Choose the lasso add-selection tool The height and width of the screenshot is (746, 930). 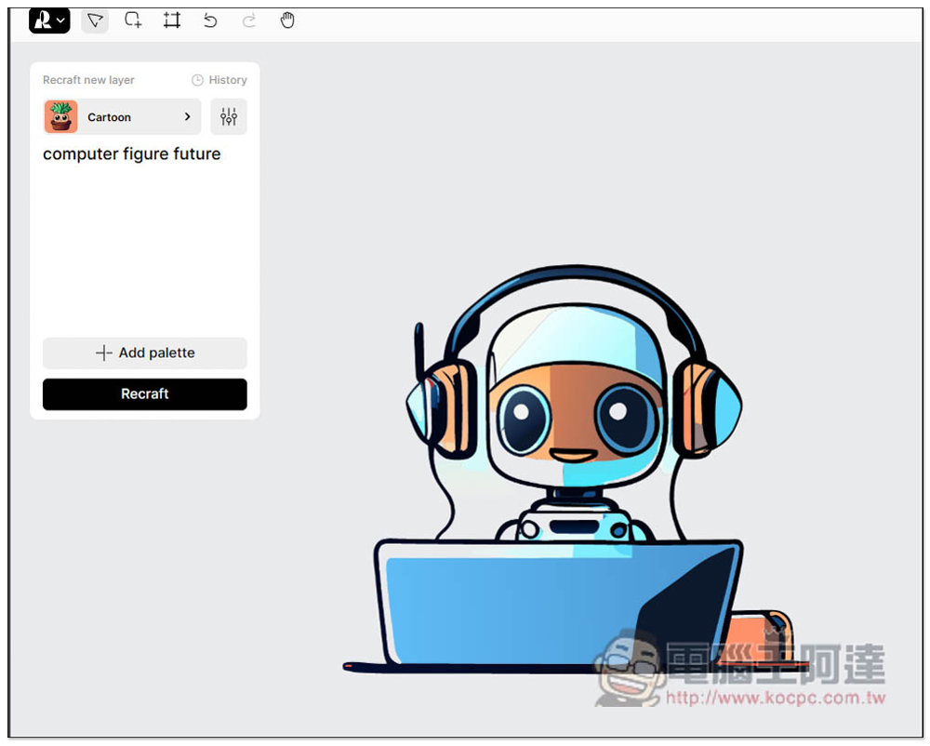coord(133,20)
